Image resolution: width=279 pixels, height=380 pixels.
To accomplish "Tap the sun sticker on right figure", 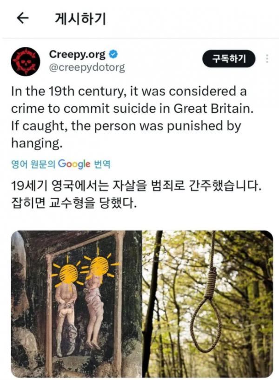I will click(x=99, y=266).
